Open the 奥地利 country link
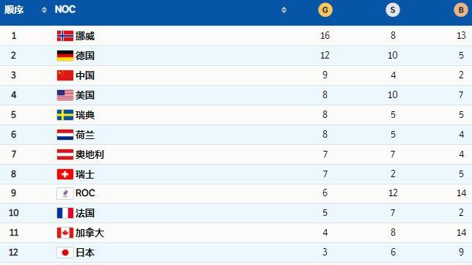Screen dimensions: 472x265 pyautogui.click(x=89, y=154)
